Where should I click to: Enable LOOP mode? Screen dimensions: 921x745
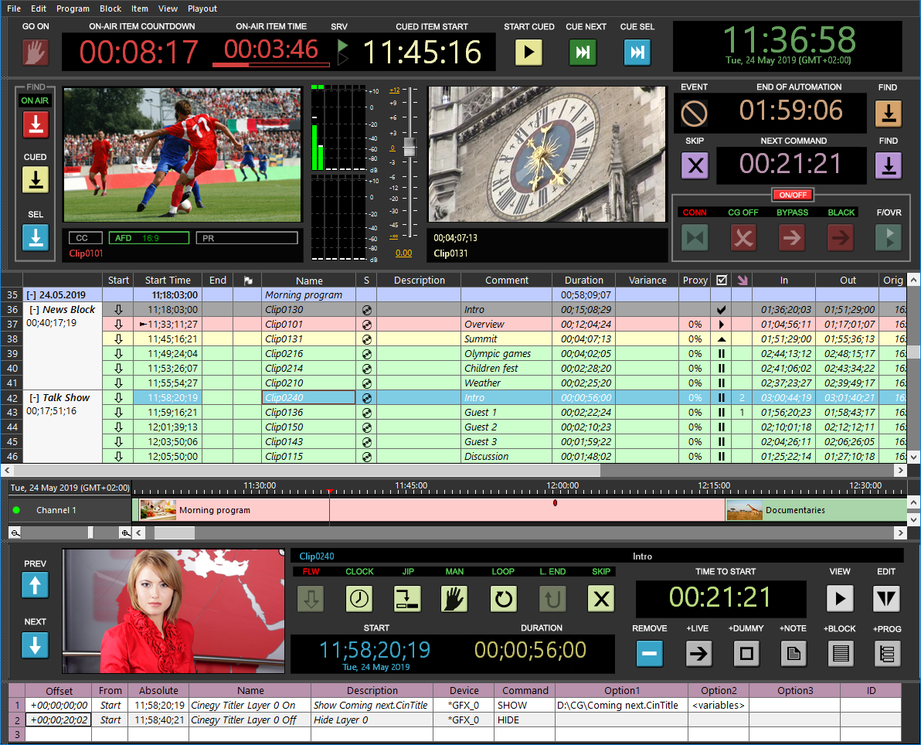point(503,599)
